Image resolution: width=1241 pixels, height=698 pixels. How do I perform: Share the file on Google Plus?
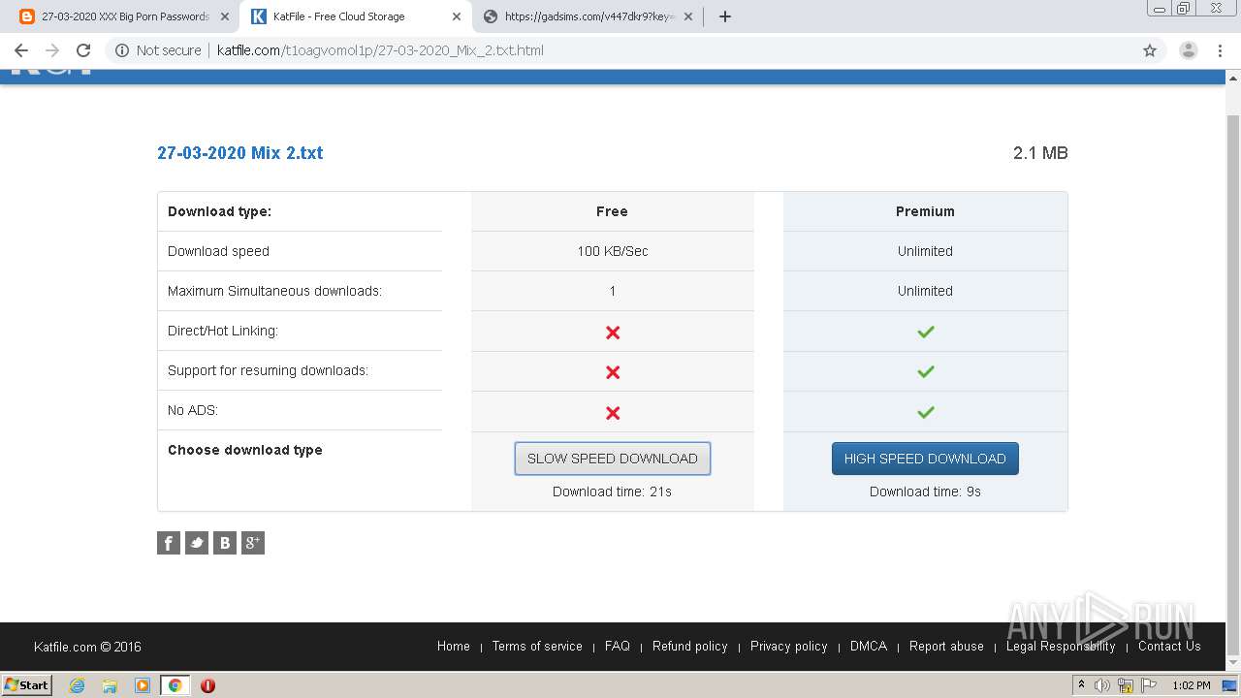pyautogui.click(x=253, y=543)
